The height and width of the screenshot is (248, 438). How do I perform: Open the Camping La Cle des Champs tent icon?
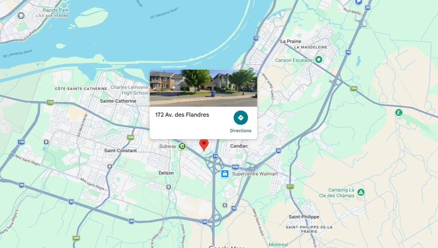[x=361, y=192]
